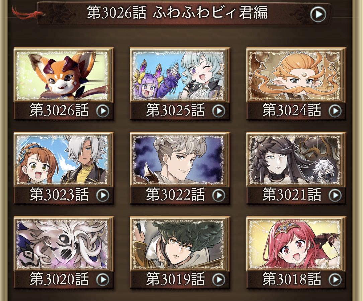The image size is (363, 301).
Task: Open the curly beige-haired man thumbnail
Action: click(178, 160)
